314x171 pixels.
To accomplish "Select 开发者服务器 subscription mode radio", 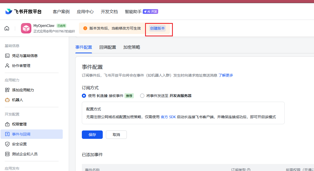I will (142, 96).
